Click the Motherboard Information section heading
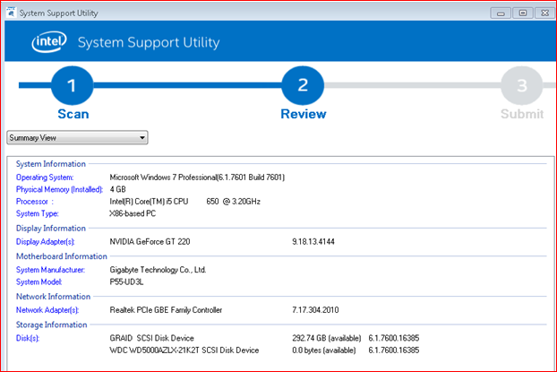The width and height of the screenshot is (557, 372). coord(62,256)
